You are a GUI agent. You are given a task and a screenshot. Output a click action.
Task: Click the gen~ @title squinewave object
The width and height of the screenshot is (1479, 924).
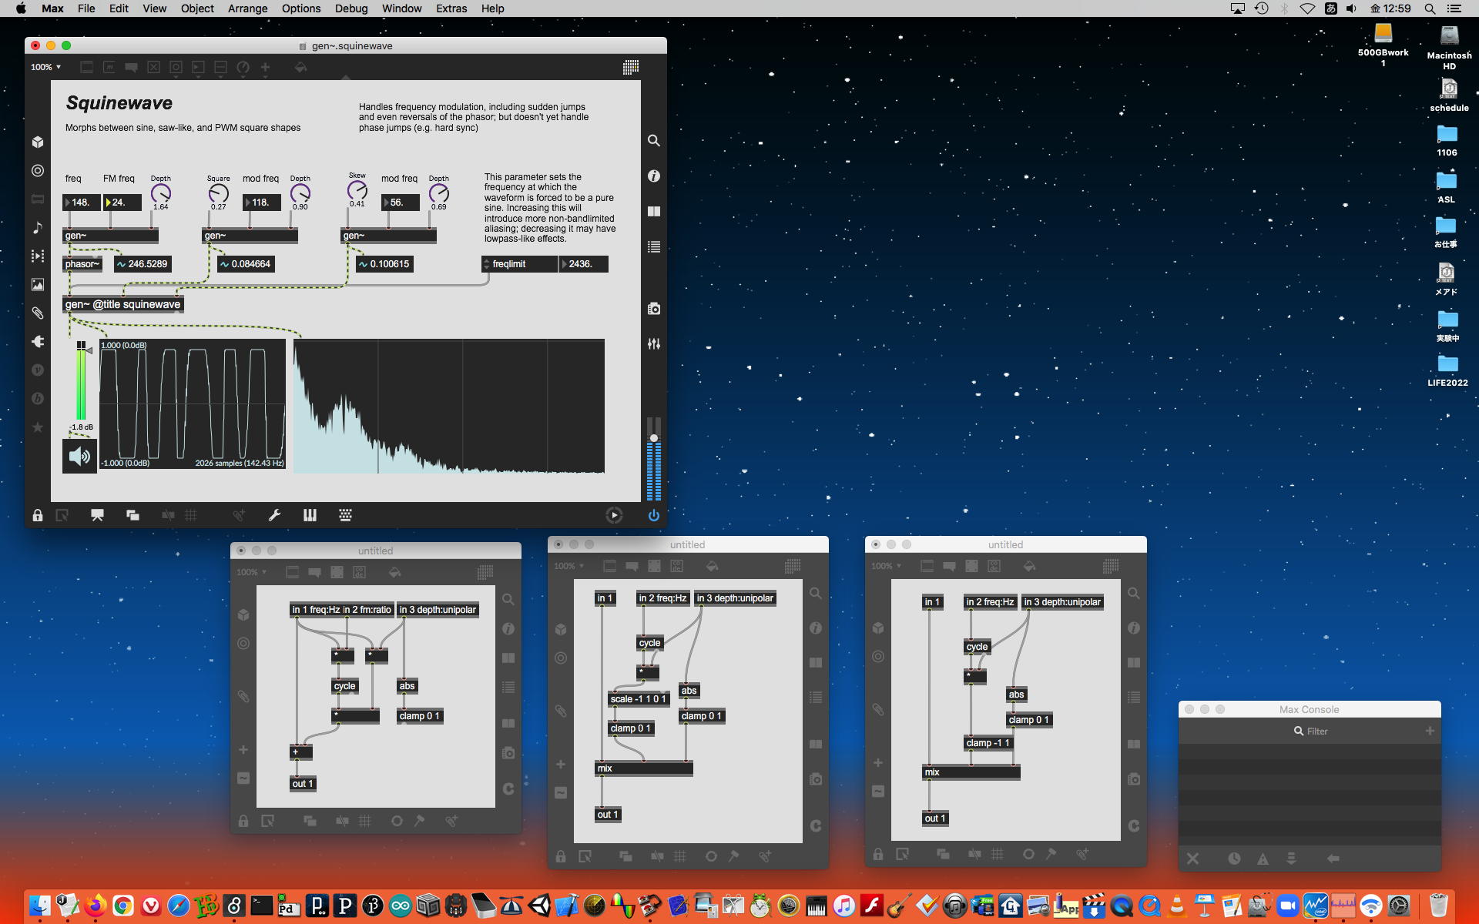pyautogui.click(x=123, y=304)
